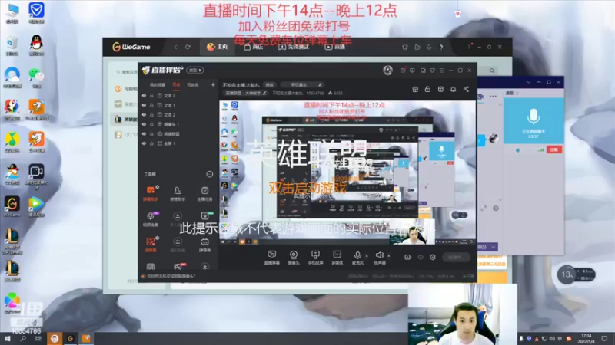Click the 扬声器 speaker icon in the bottom bar
Image resolution: width=615 pixels, height=345 pixels.
(379, 255)
